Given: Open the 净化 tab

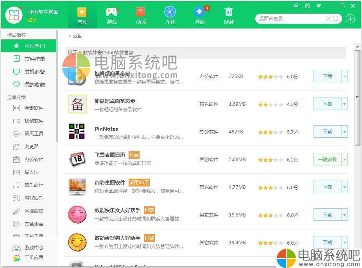Looking at the screenshot, I should tap(170, 16).
